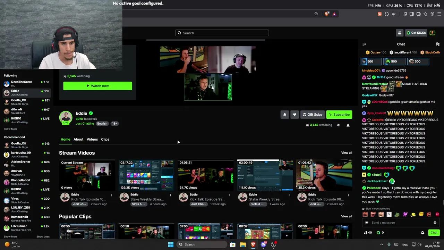Open the Leo AI sparkle icon
The height and width of the screenshot is (250, 444).
click(425, 14)
